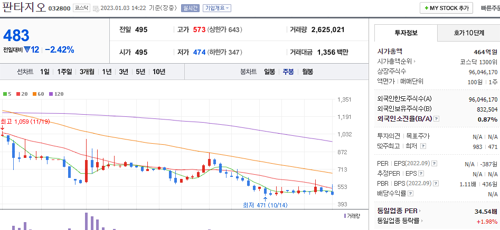Click help icon next to PER EPS(2022.09)

pos(435,164)
